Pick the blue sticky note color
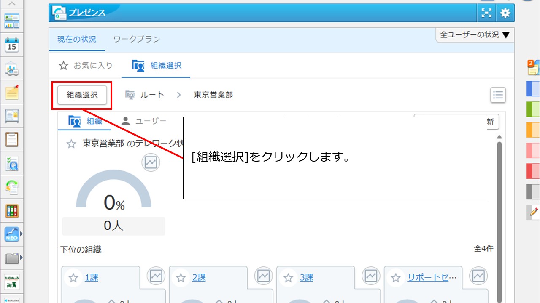This screenshot has width=540, height=303. click(x=533, y=89)
